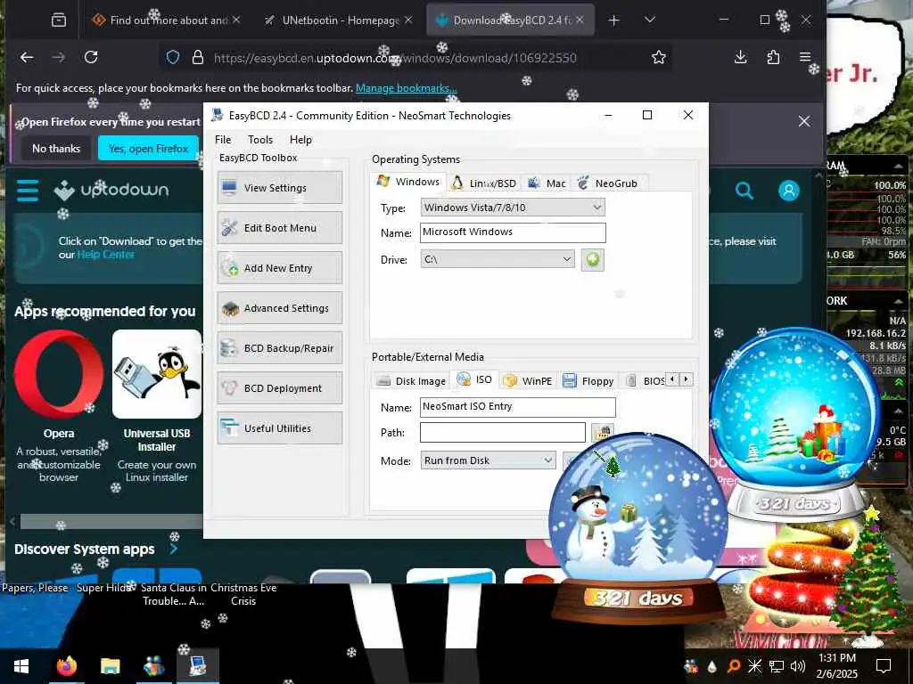
Task: Open Edit Boot Menu in EasyBCD
Action: pos(279,227)
